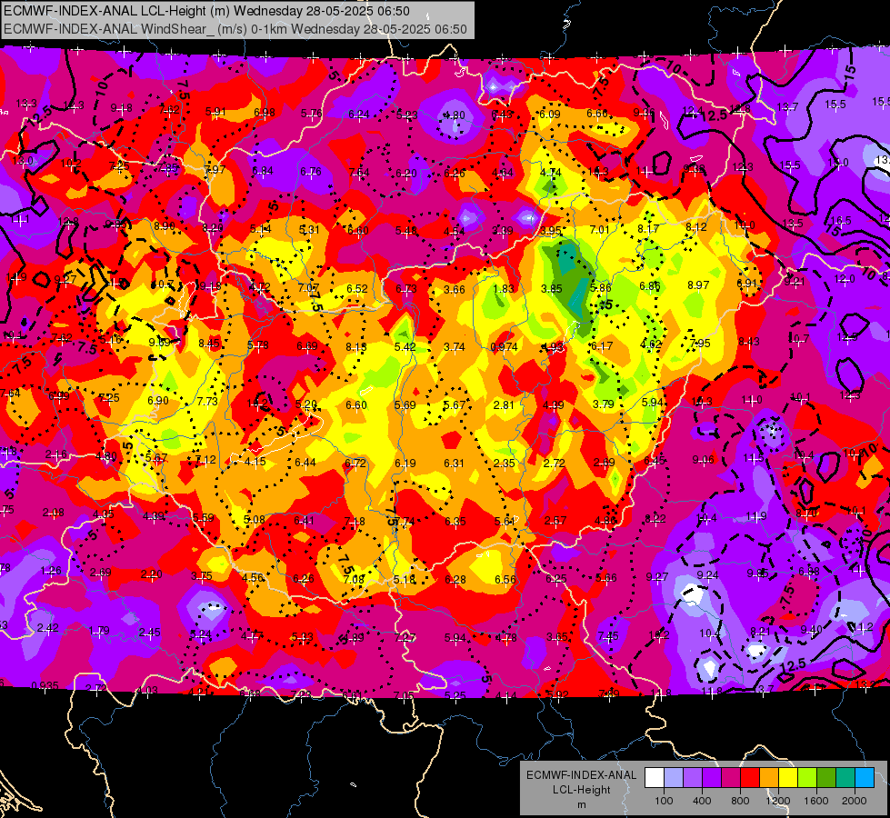Click the wind shear value 8.97
Viewport: 890px width, 818px height.
[x=698, y=285]
